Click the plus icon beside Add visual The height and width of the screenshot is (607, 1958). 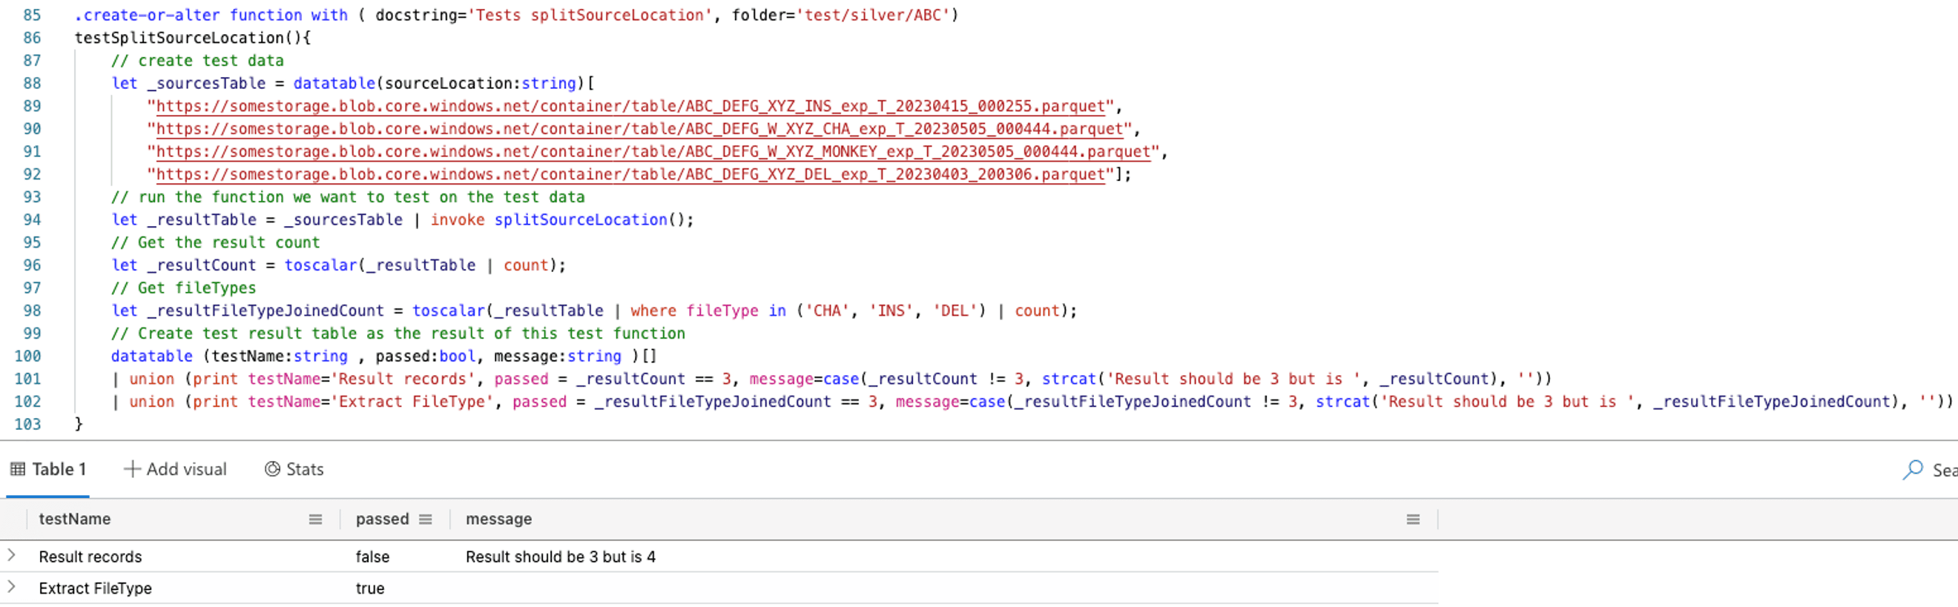tap(132, 469)
